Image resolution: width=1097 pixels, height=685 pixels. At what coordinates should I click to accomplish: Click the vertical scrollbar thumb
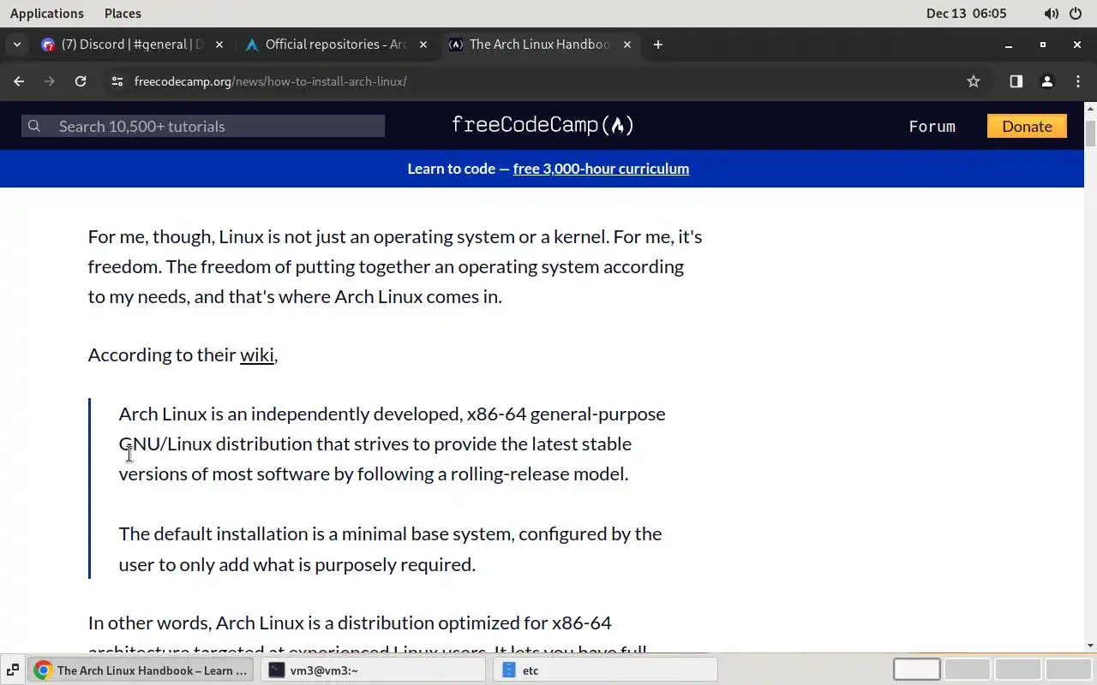tap(1090, 134)
